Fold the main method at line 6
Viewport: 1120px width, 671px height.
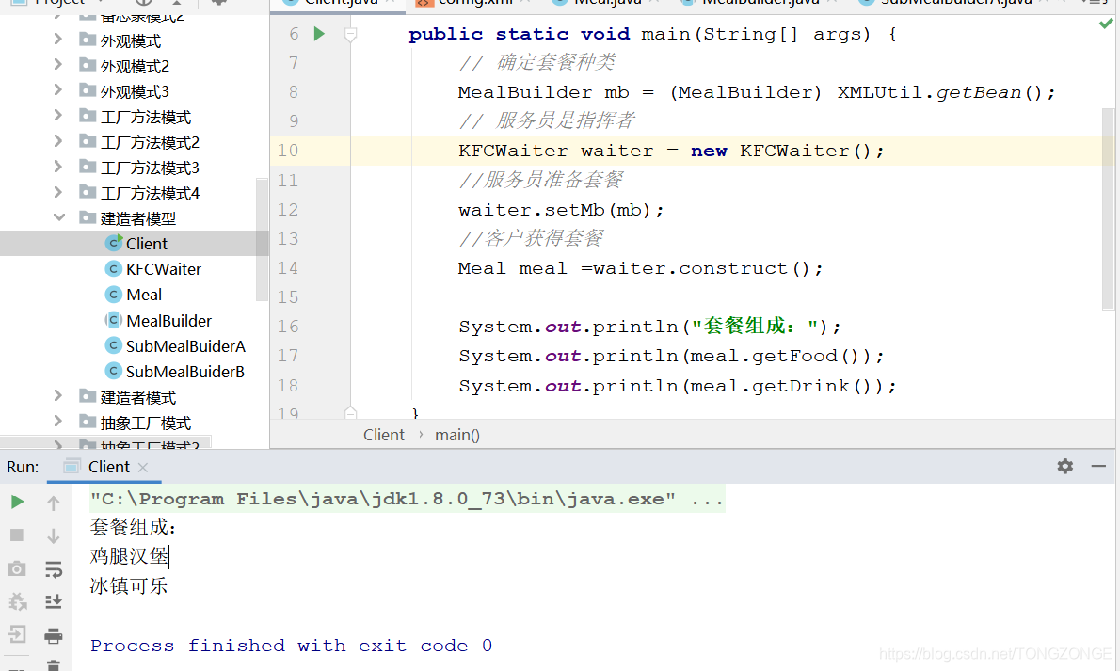click(x=351, y=34)
